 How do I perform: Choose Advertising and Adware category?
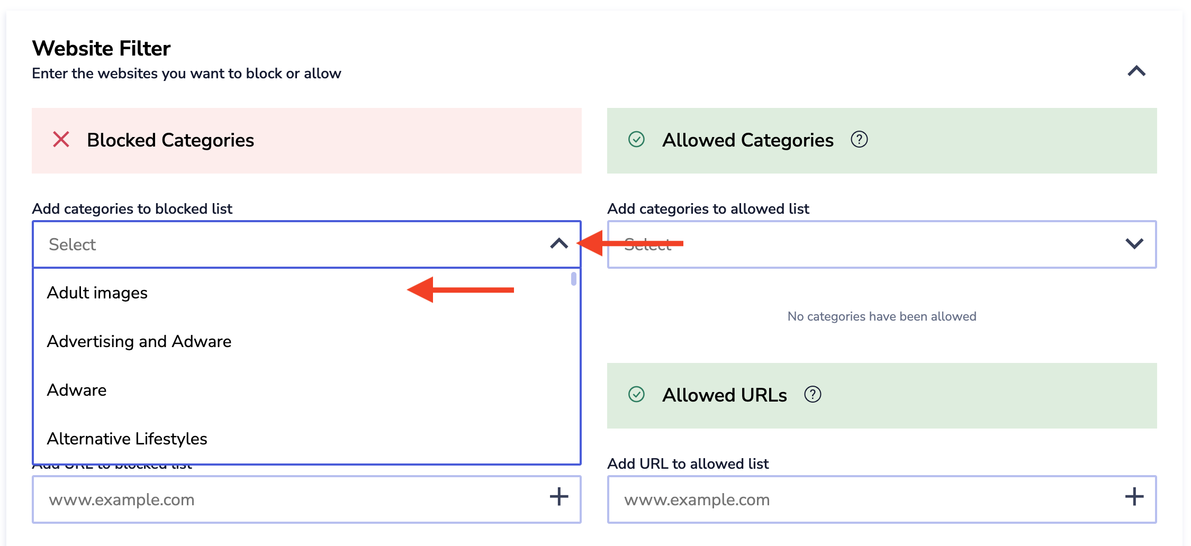pyautogui.click(x=139, y=342)
